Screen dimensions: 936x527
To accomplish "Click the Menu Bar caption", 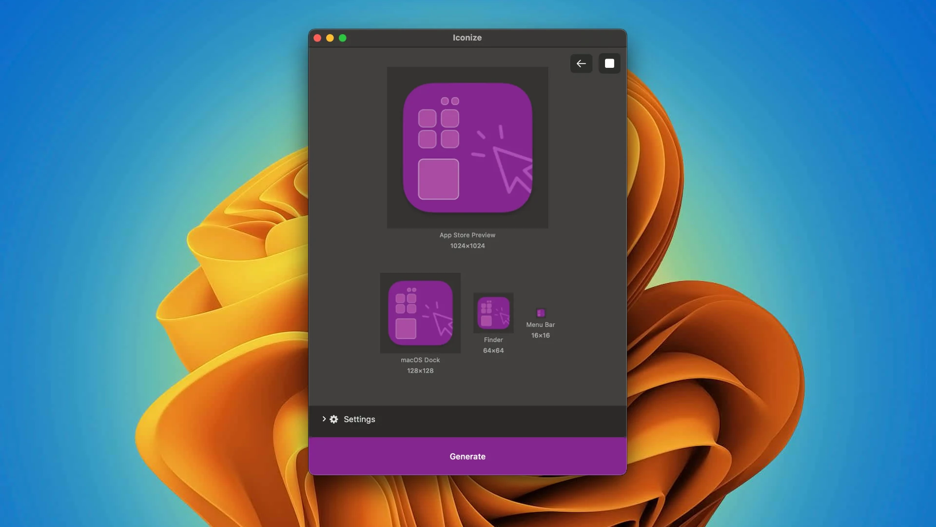I will [x=540, y=325].
